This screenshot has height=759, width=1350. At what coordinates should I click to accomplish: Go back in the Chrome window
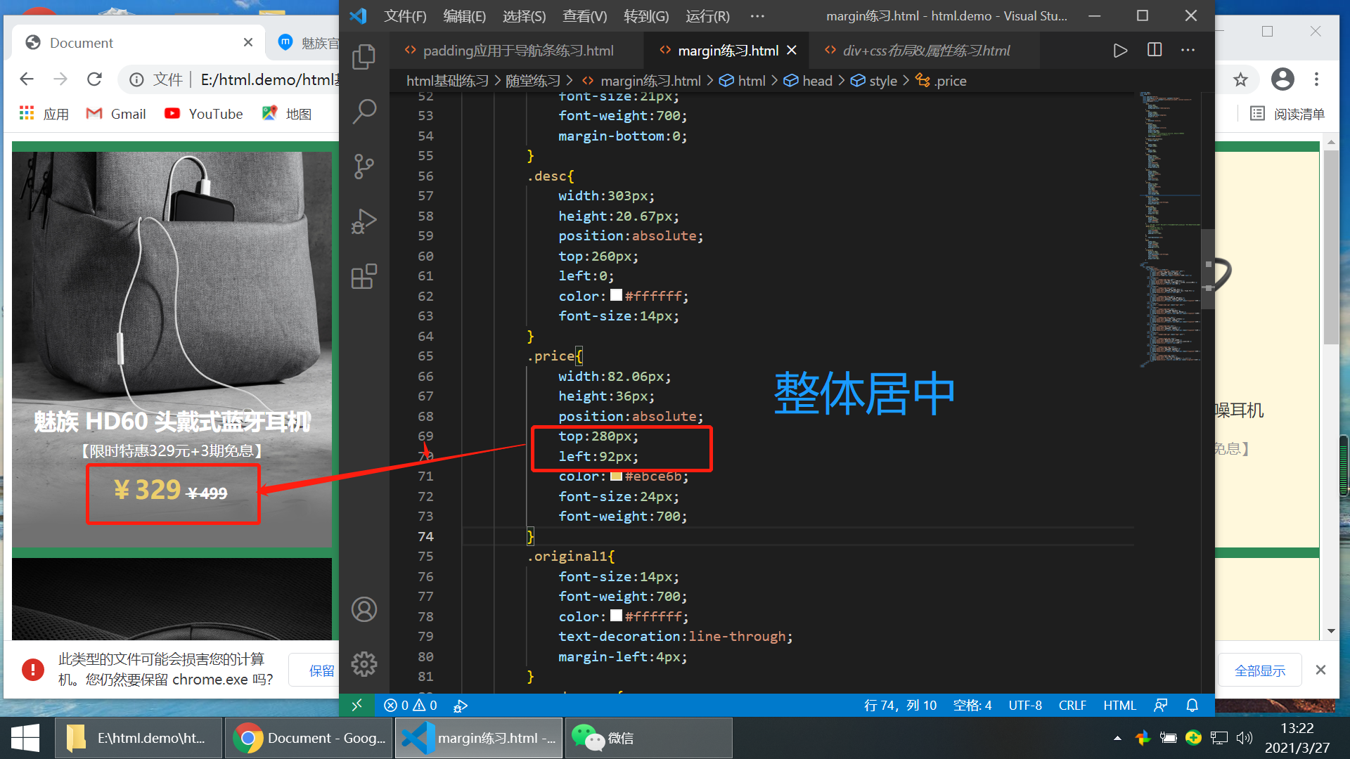[27, 79]
